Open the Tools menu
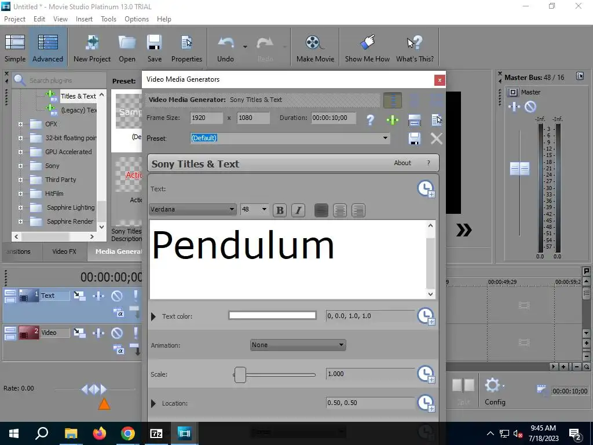The width and height of the screenshot is (593, 445). (x=108, y=19)
